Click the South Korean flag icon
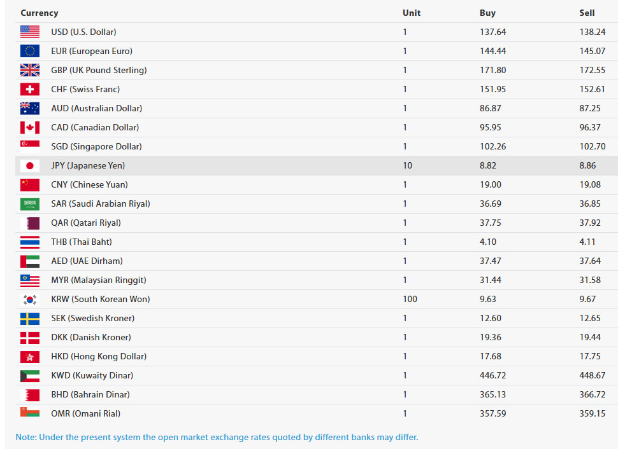618x449 pixels. click(x=29, y=299)
